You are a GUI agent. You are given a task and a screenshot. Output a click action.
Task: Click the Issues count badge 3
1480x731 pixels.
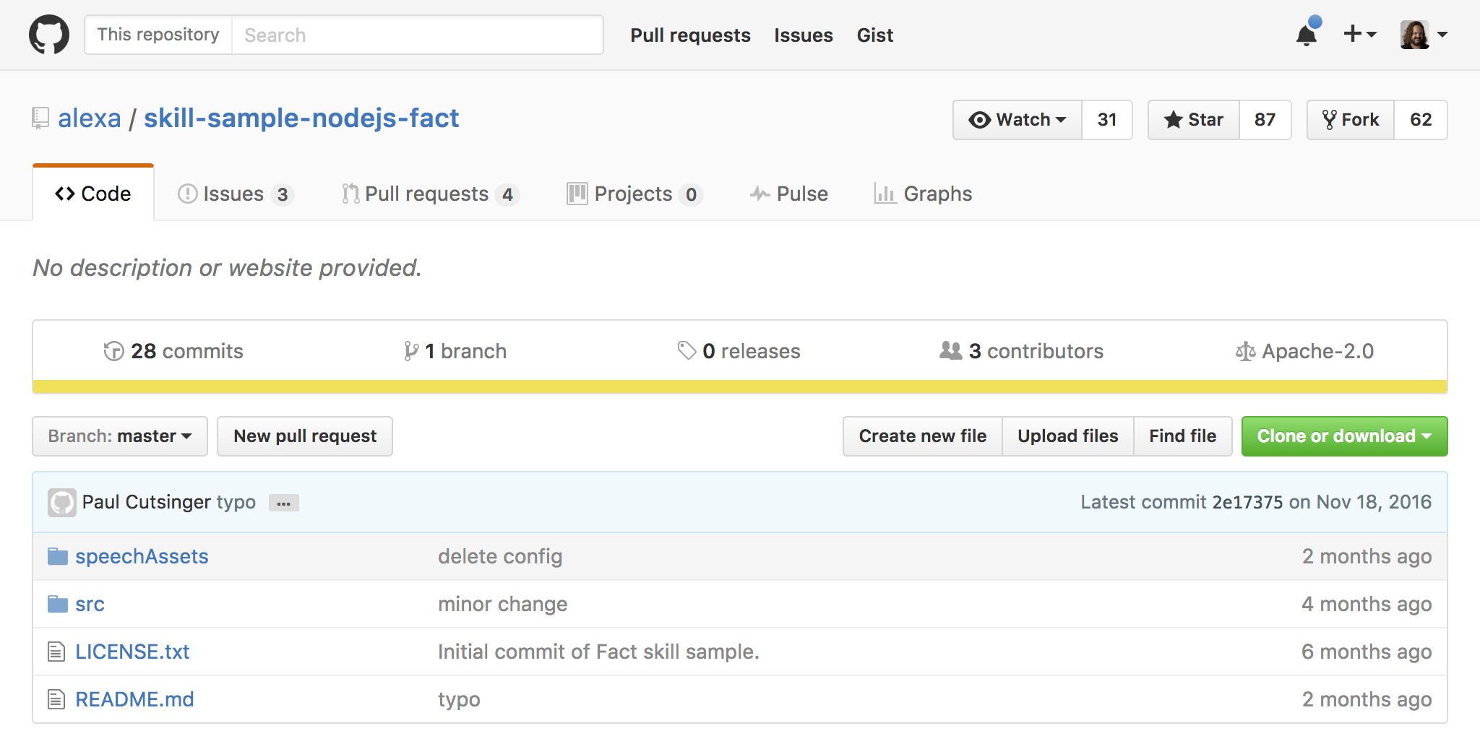point(283,194)
